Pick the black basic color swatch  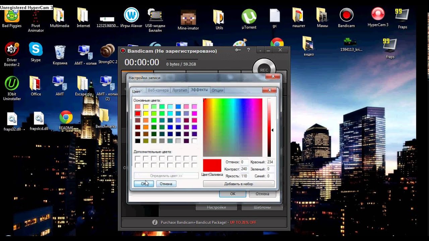click(x=138, y=141)
